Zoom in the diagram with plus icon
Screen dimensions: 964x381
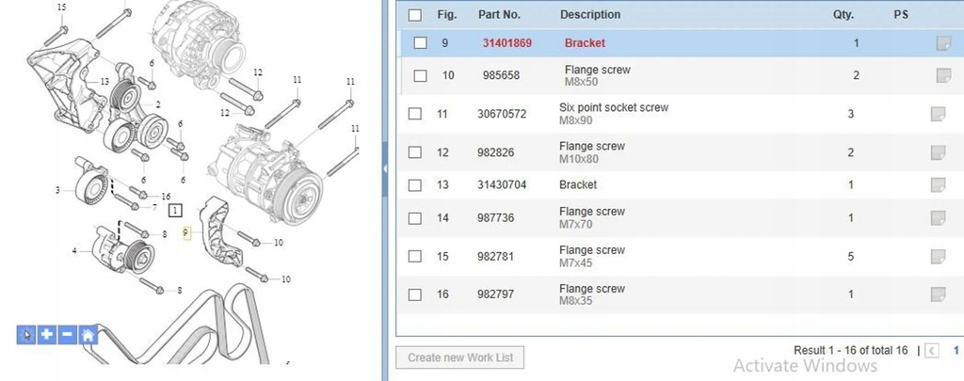(47, 335)
